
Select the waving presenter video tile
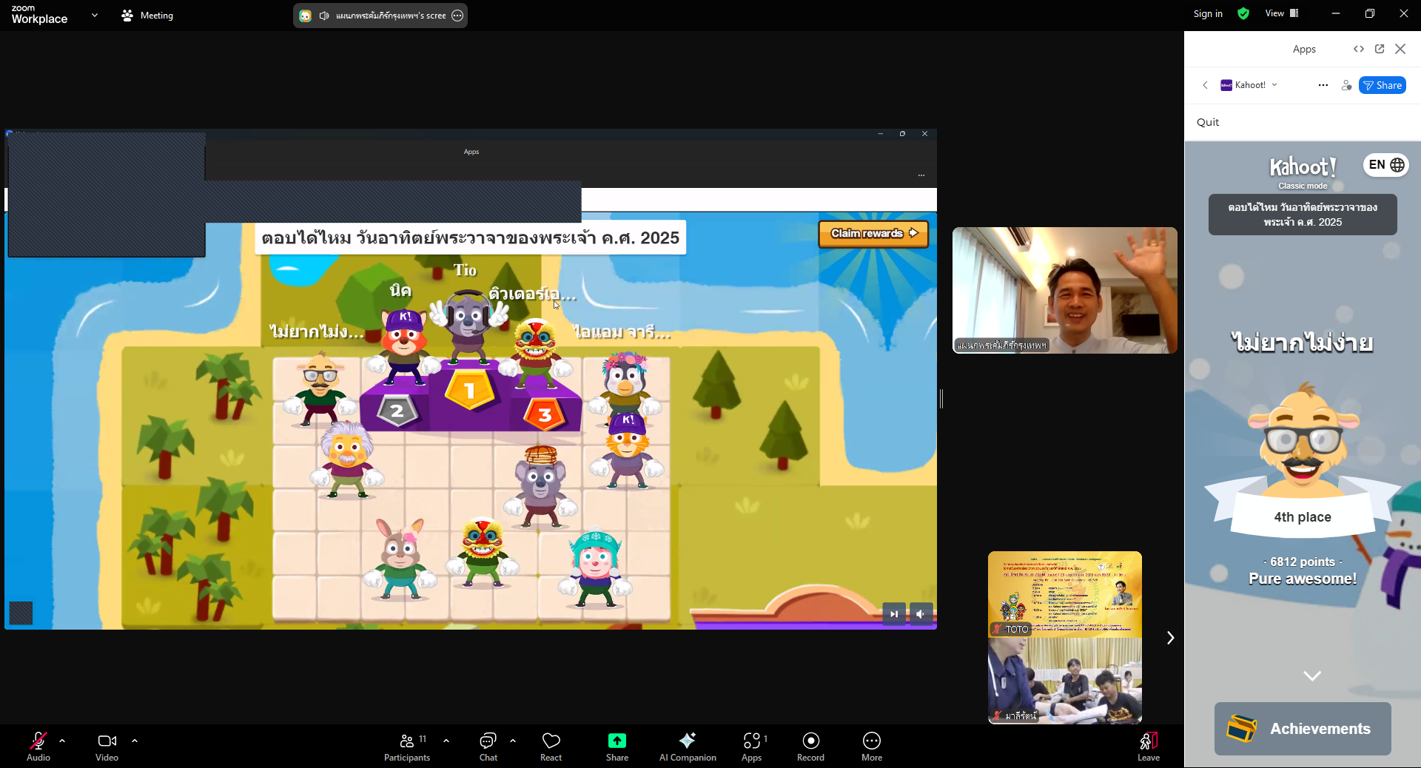click(1065, 290)
